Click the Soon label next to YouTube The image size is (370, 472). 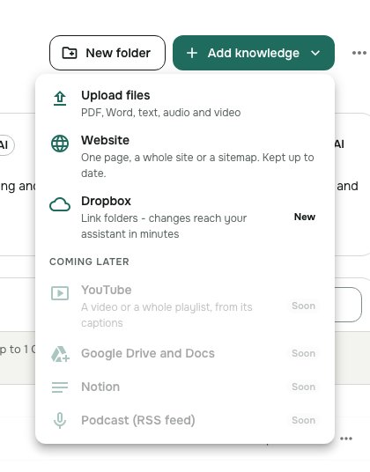(303, 306)
